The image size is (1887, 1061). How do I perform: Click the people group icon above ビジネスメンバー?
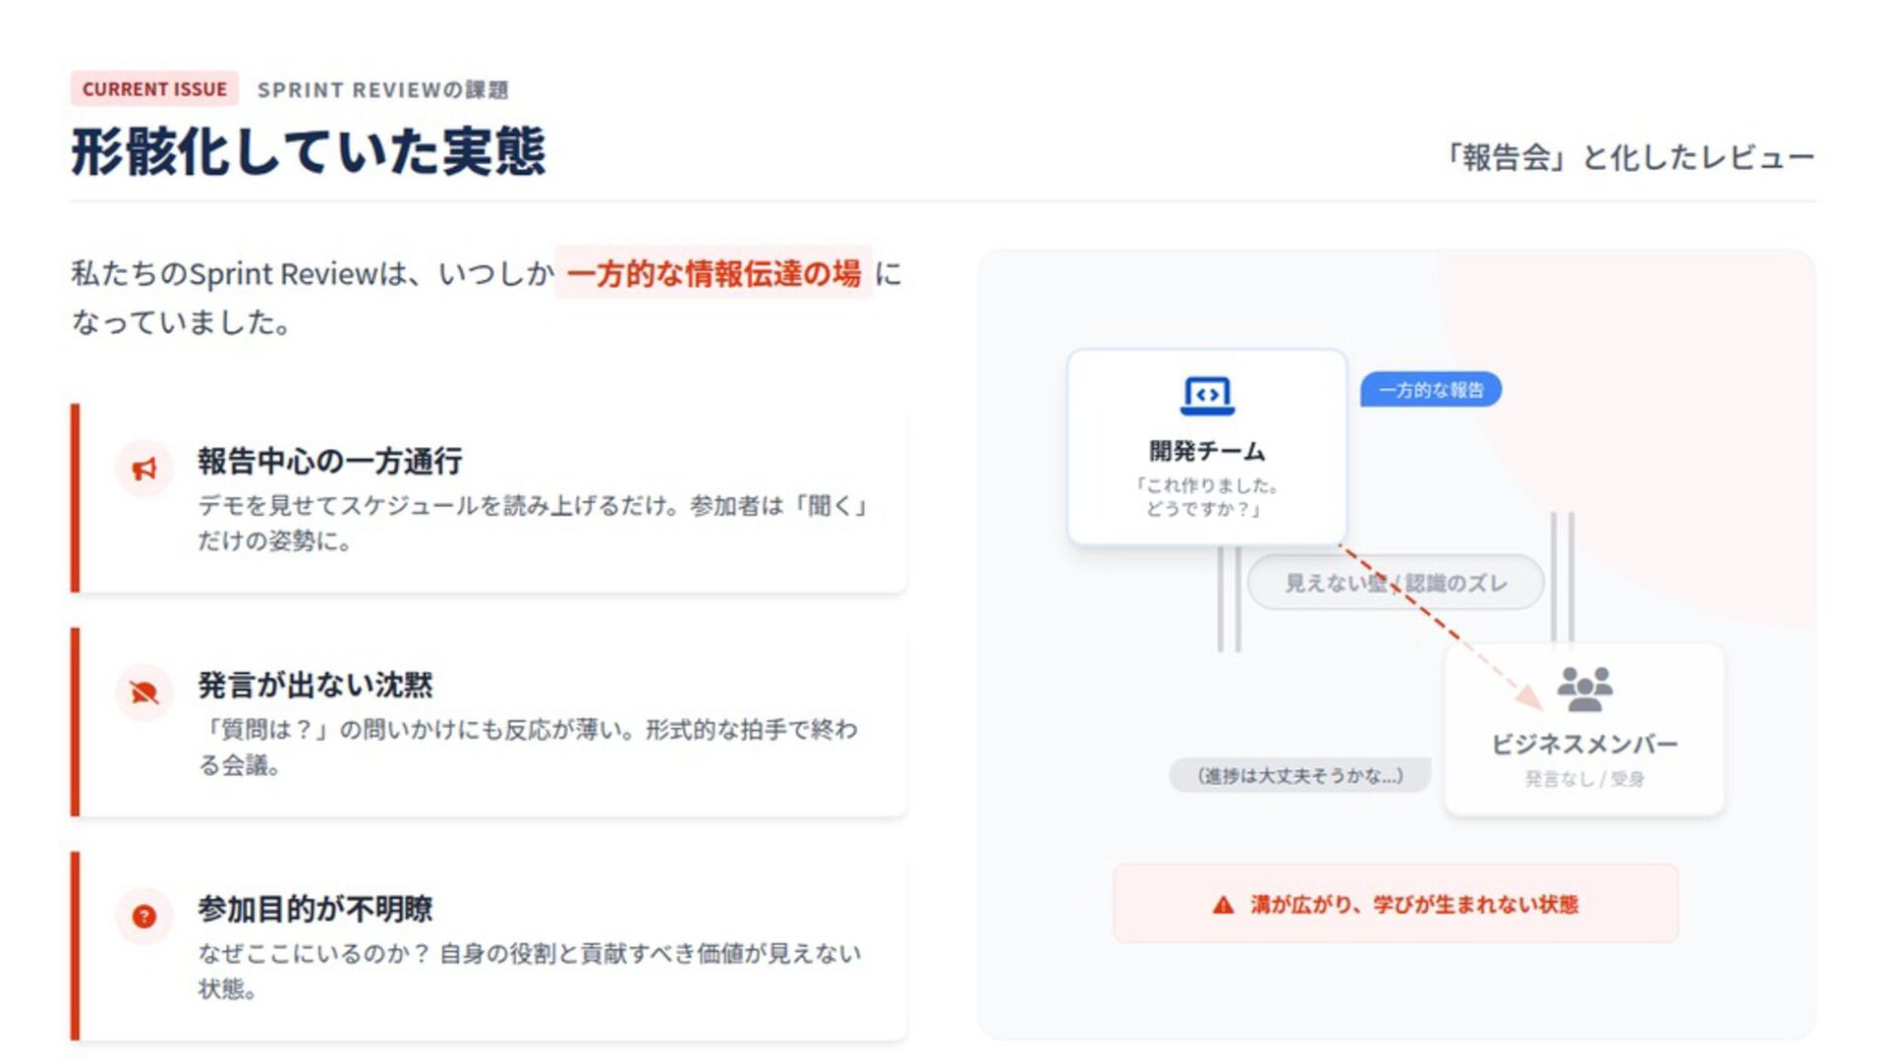pyautogui.click(x=1584, y=689)
